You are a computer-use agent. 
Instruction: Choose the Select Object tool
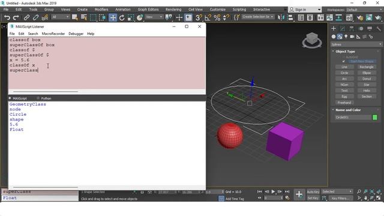point(74,17)
